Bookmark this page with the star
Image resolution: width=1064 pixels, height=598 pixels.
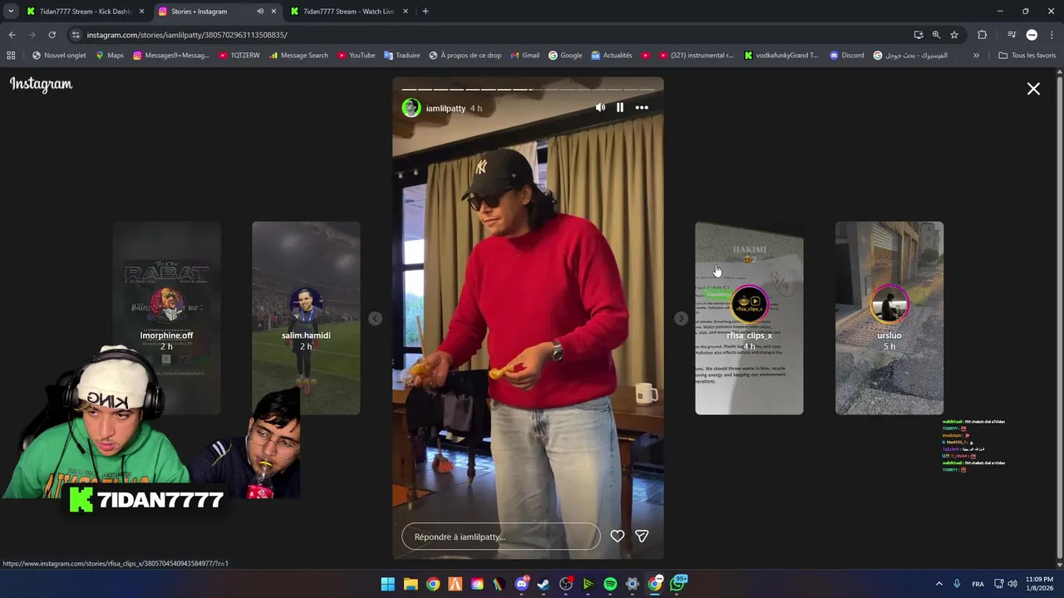(954, 35)
